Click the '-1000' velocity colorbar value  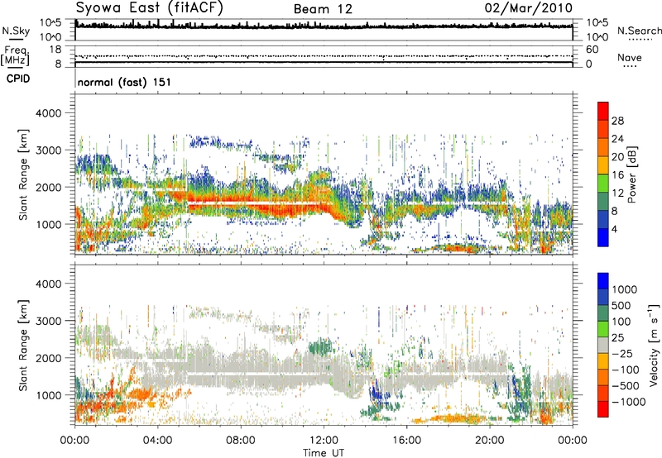(x=629, y=402)
